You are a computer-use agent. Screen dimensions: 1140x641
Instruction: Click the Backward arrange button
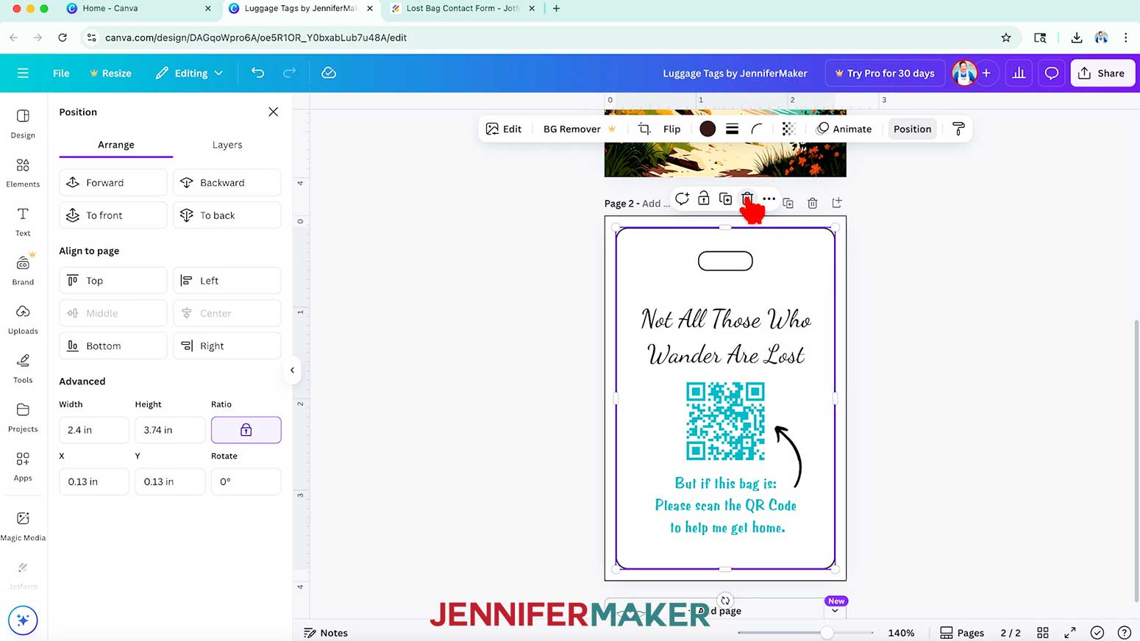(x=227, y=182)
